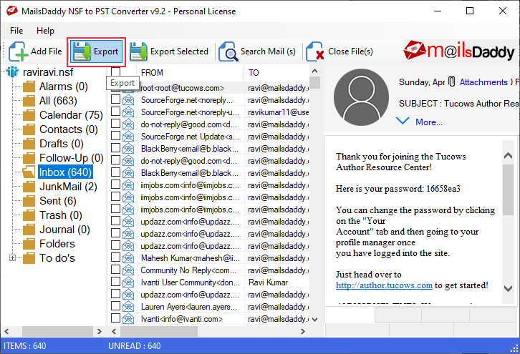Click the UNREAD : 640 status text
Screen dimensions: 520x354
[x=135, y=346]
